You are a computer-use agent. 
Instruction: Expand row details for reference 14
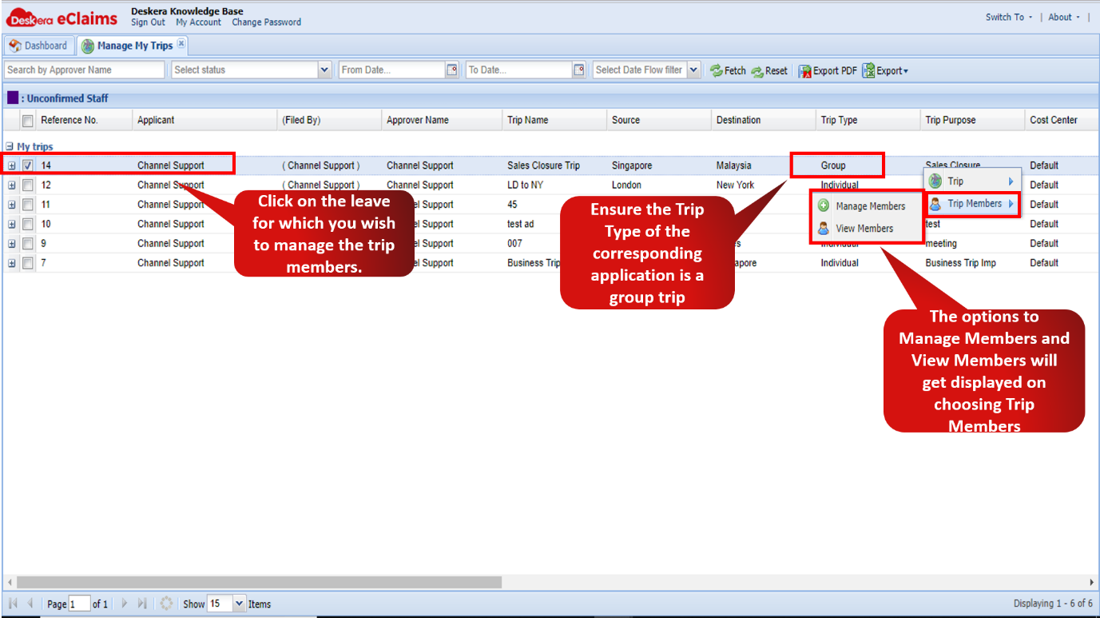[11, 165]
